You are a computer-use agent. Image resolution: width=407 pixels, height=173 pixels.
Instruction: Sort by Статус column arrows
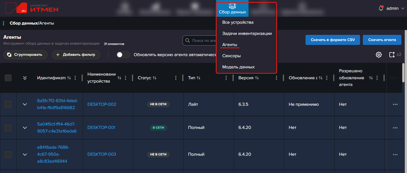point(154,78)
